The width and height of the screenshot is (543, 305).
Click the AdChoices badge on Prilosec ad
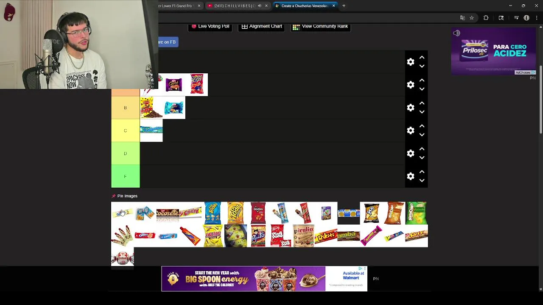(525, 72)
